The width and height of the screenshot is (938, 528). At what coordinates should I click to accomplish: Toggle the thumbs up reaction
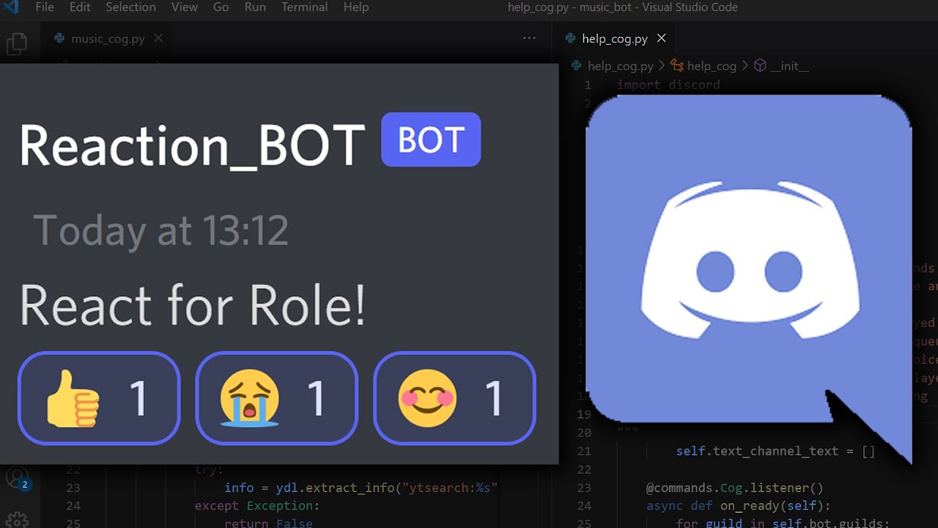(x=99, y=398)
